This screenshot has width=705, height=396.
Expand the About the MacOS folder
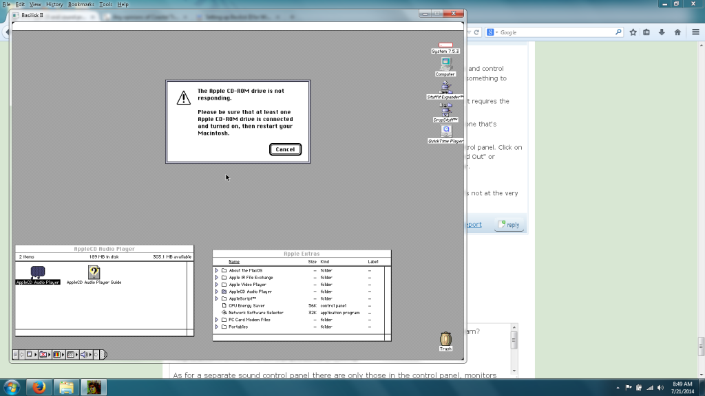pos(217,271)
